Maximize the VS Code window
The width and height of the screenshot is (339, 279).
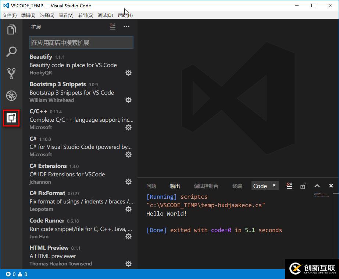coord(313,5)
